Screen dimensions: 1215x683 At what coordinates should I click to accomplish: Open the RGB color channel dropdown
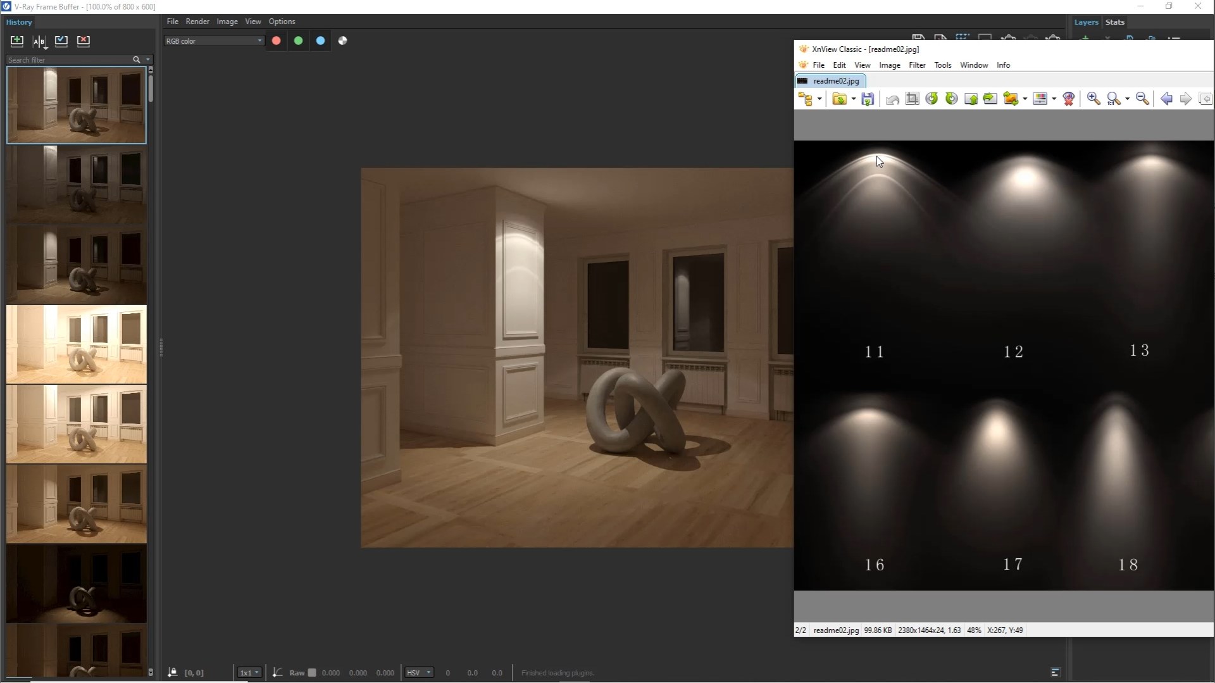pos(214,41)
